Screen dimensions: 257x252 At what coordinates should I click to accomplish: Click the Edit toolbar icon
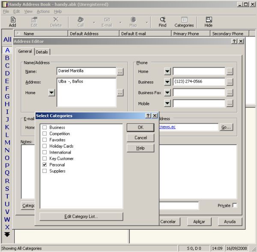pos(34,22)
